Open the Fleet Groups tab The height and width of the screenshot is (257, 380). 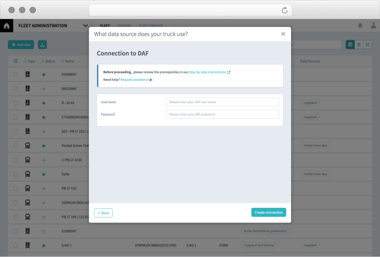pyautogui.click(x=151, y=26)
